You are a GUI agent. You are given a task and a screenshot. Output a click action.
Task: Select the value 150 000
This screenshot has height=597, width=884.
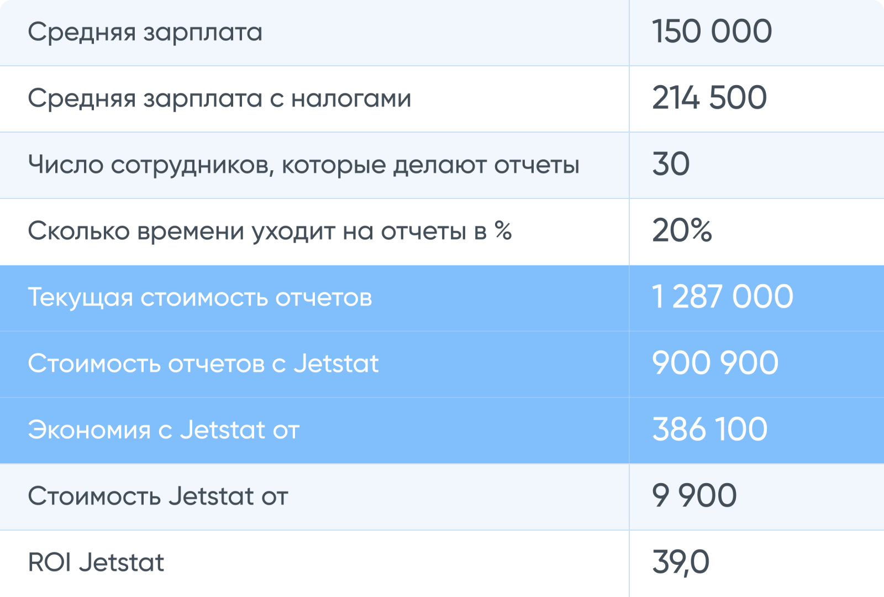click(x=712, y=32)
